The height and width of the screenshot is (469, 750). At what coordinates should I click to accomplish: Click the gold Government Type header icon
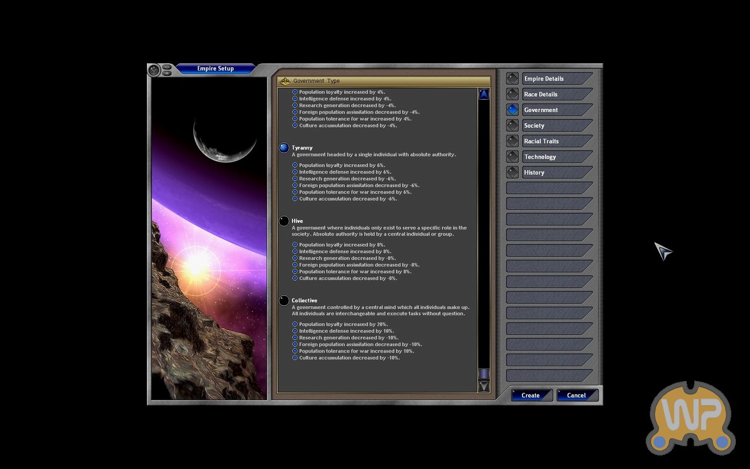coord(285,81)
